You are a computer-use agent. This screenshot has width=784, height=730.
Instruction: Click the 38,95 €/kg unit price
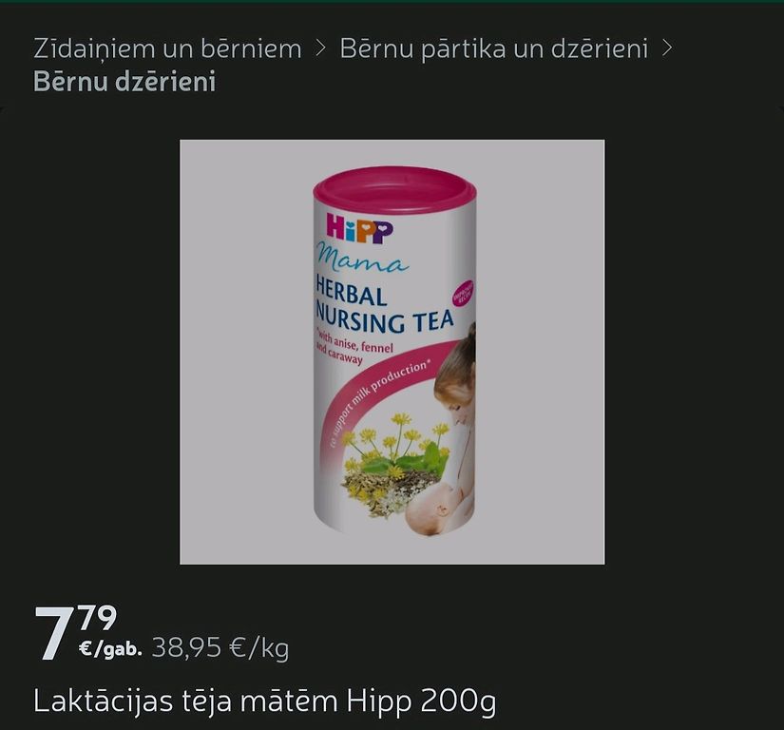[x=220, y=648]
